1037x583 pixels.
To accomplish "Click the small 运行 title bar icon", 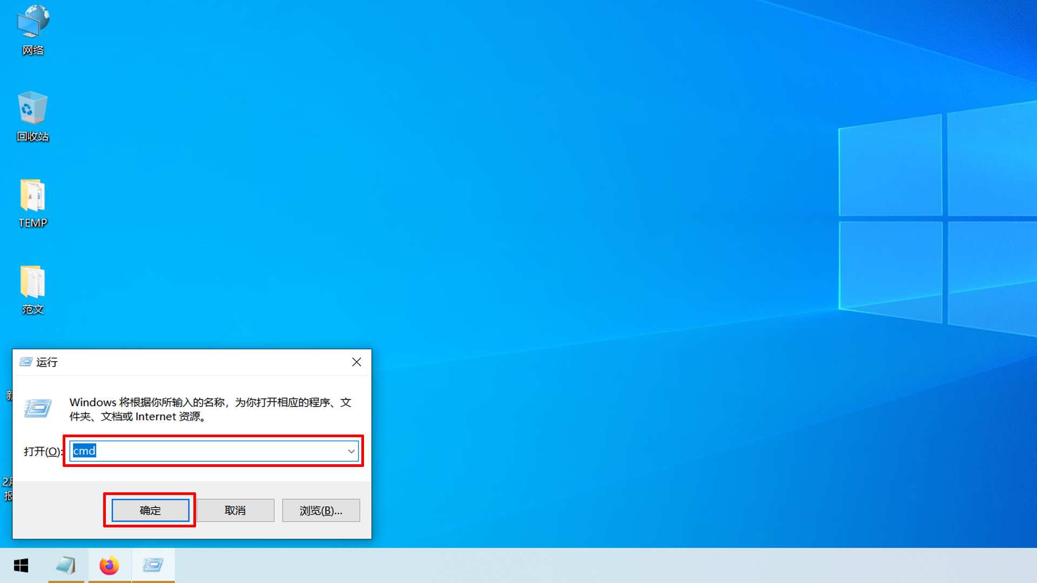I will click(25, 362).
